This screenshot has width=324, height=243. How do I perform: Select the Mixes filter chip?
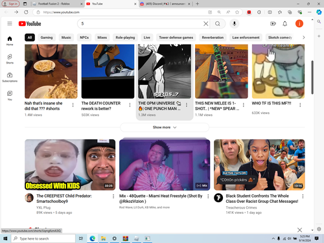click(x=102, y=38)
